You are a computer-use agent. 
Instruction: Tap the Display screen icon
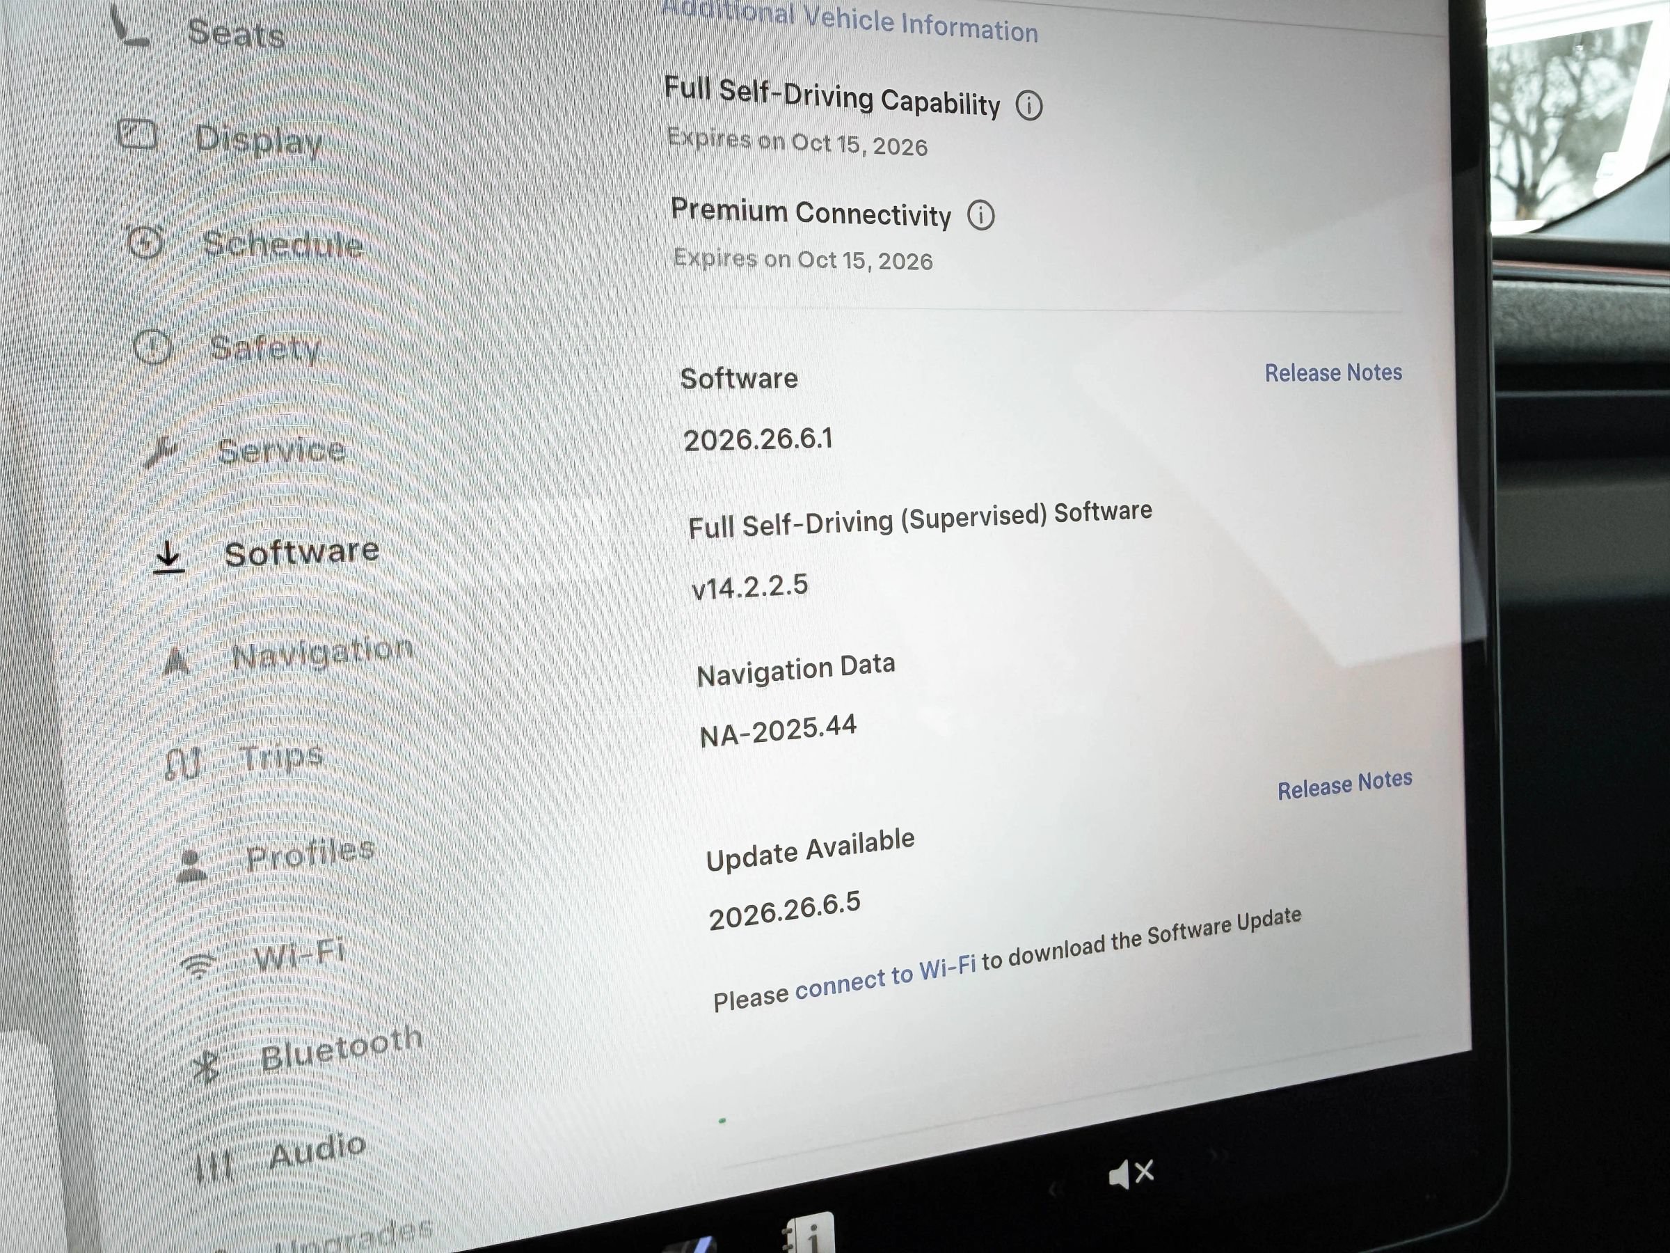[x=137, y=135]
